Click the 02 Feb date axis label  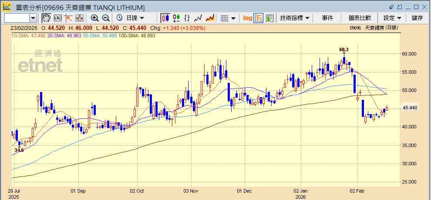click(357, 191)
